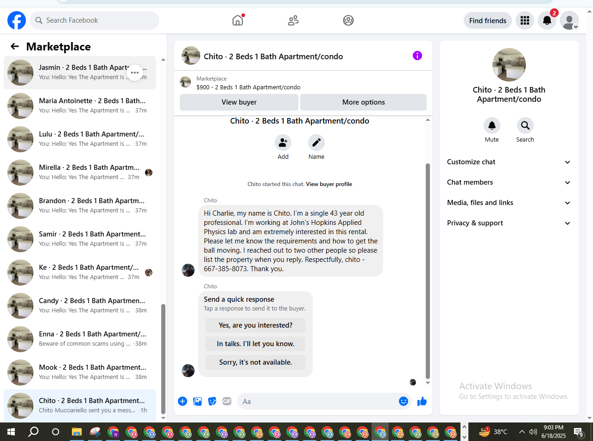Click the conversation list scrollbar thumb
593x441 pixels.
(x=163, y=359)
